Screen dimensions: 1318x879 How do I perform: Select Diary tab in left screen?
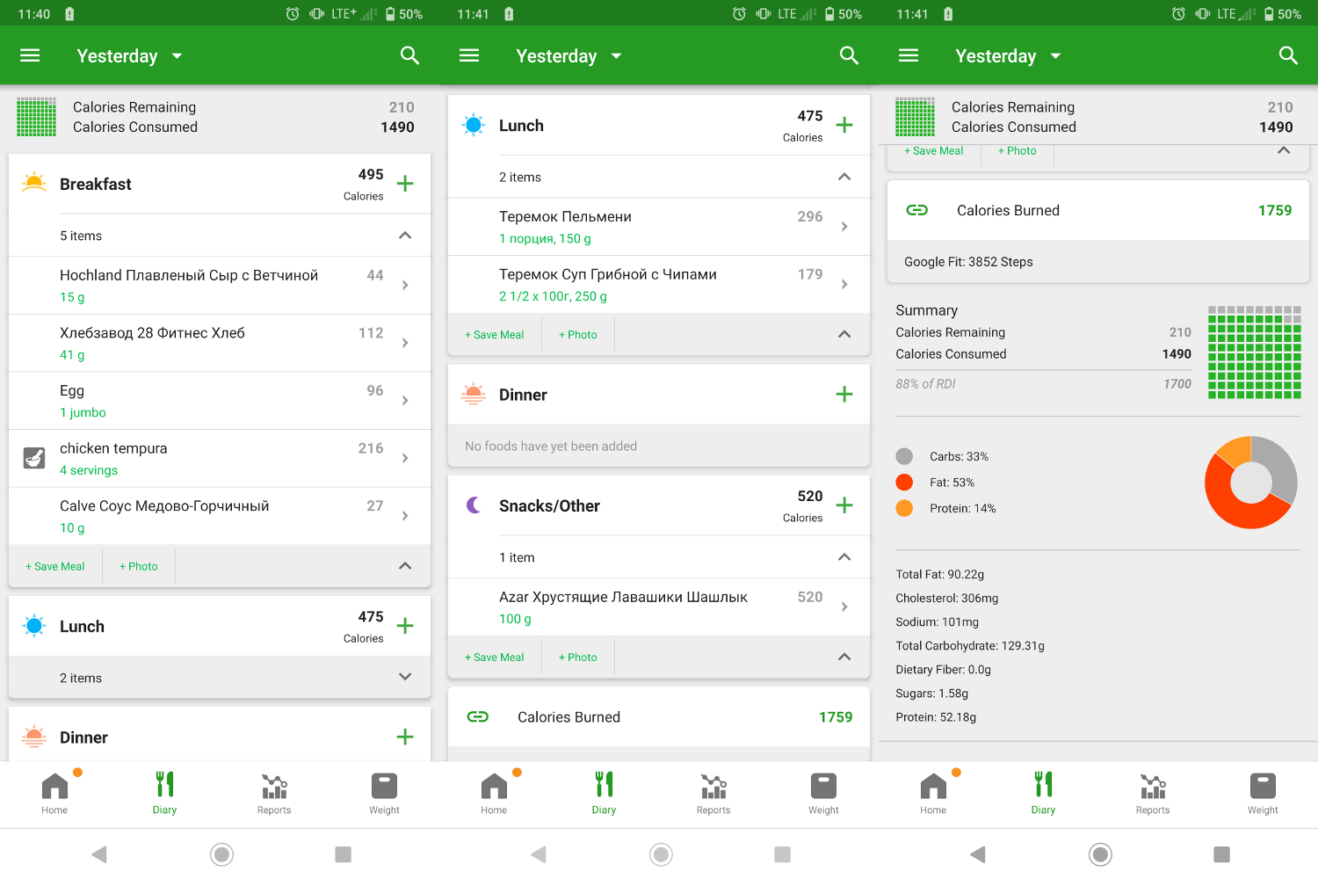click(x=164, y=793)
